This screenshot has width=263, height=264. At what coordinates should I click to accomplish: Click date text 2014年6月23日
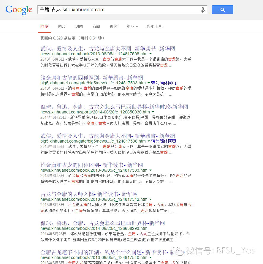point(53,234)
